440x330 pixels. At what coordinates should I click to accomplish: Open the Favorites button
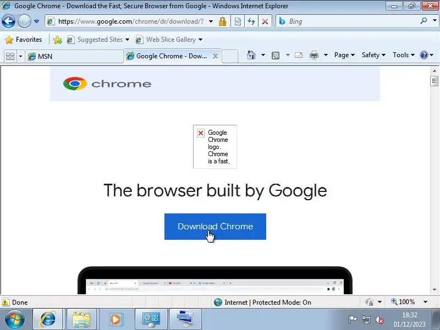[24, 40]
